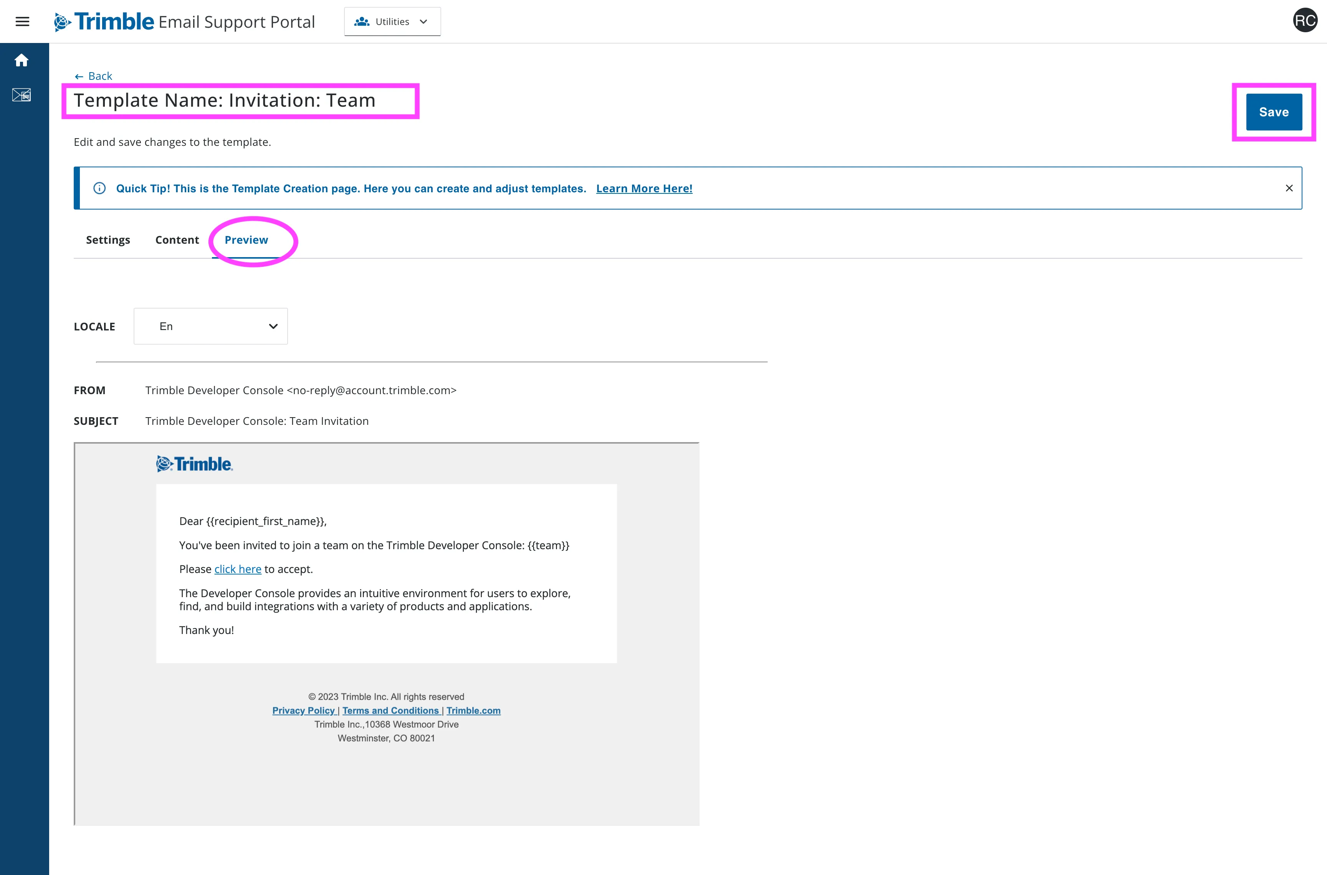Expand the Locale En dropdown

pyautogui.click(x=210, y=327)
